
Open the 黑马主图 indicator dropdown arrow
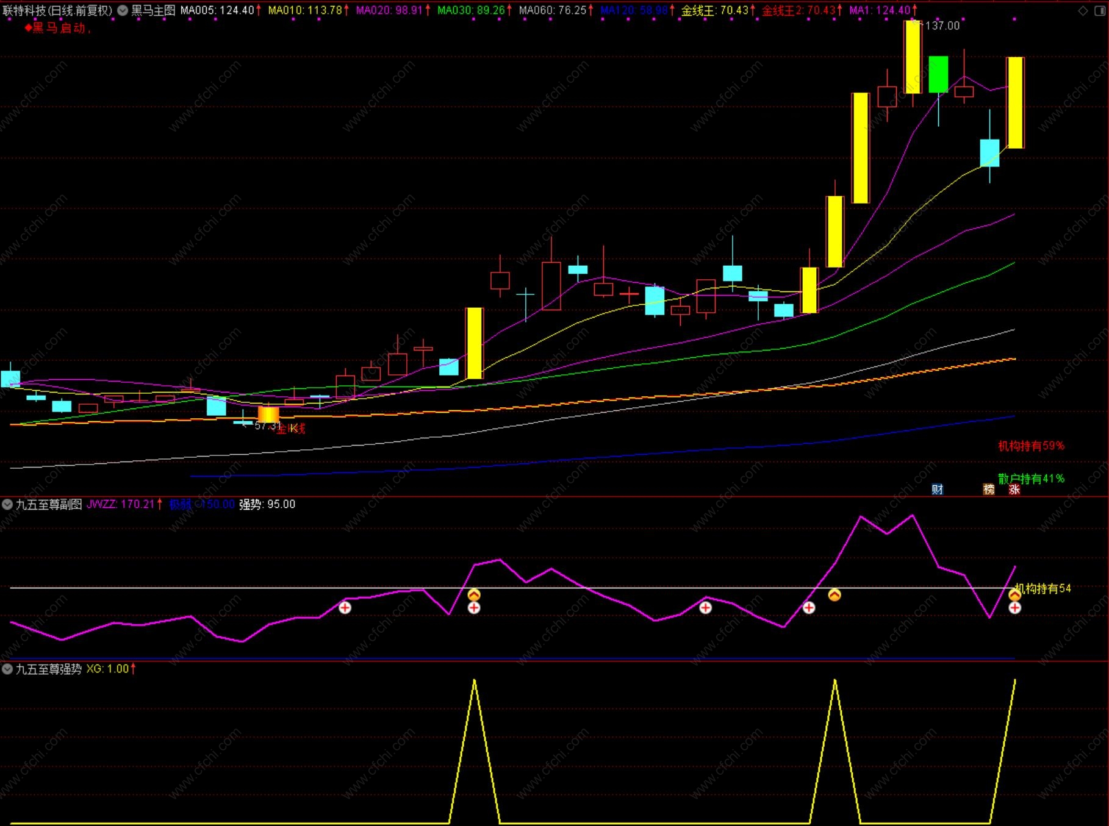[123, 10]
